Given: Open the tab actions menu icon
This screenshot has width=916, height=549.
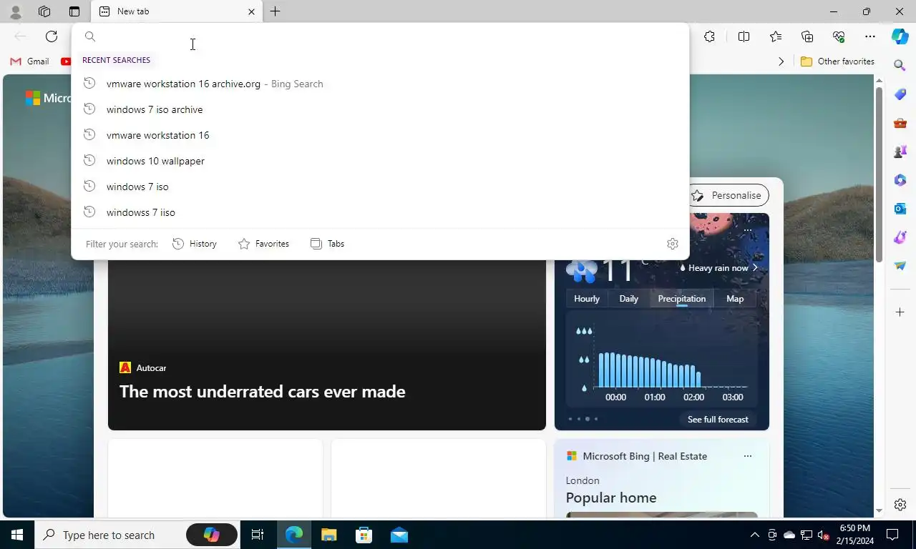Looking at the screenshot, I should click(74, 11).
